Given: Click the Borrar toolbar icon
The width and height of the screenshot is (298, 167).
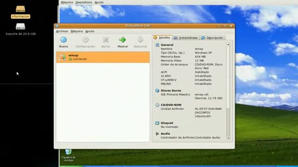Looking at the screenshot, I should point(106,40).
